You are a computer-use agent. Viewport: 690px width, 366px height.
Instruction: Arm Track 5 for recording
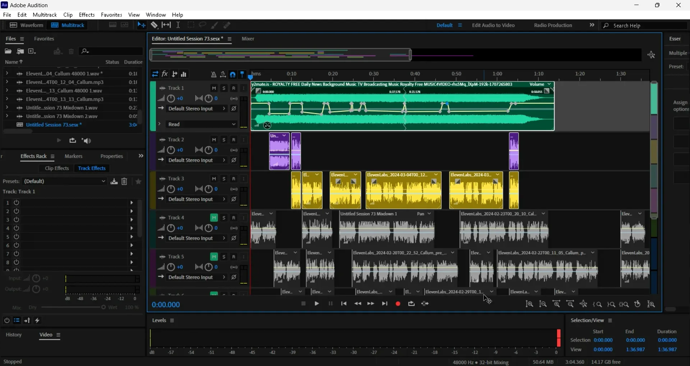click(x=234, y=257)
